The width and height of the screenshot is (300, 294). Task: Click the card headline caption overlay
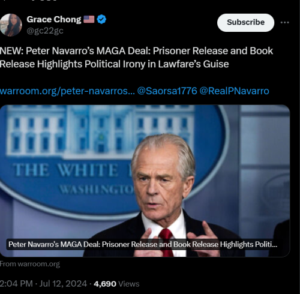[x=143, y=244]
